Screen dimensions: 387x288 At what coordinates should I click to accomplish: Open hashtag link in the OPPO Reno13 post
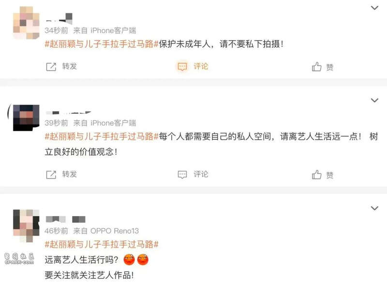102,244
